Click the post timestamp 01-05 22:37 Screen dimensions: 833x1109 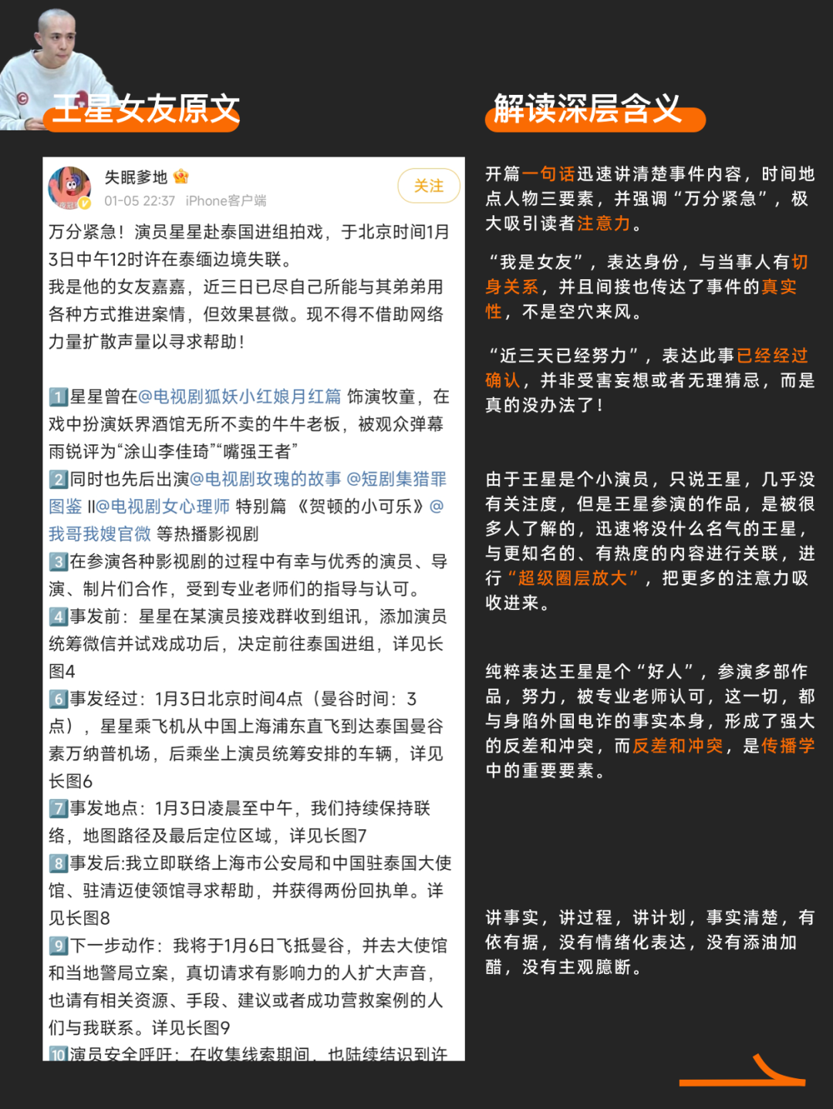pyautogui.click(x=140, y=201)
